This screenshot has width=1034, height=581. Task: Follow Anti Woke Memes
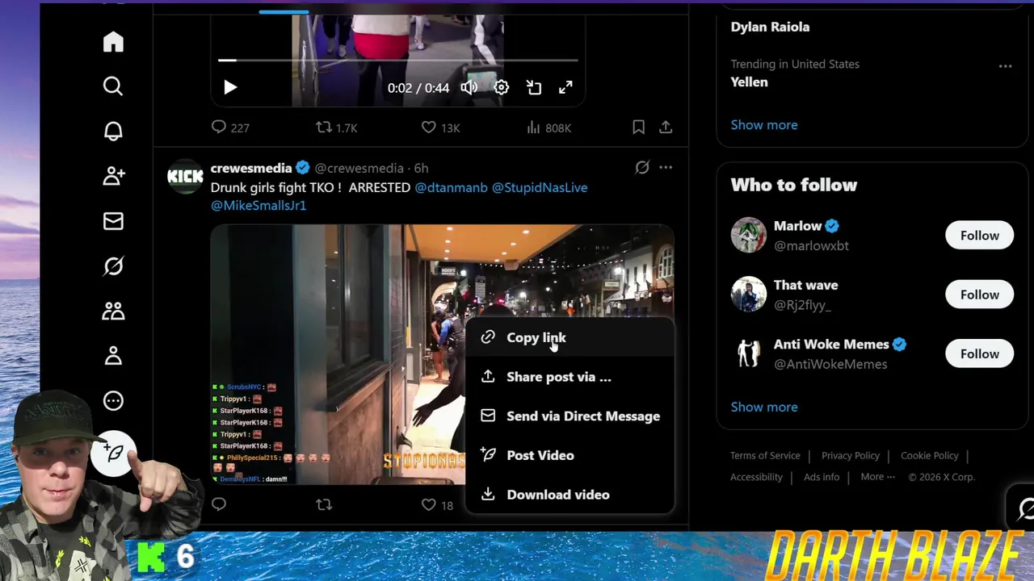980,353
